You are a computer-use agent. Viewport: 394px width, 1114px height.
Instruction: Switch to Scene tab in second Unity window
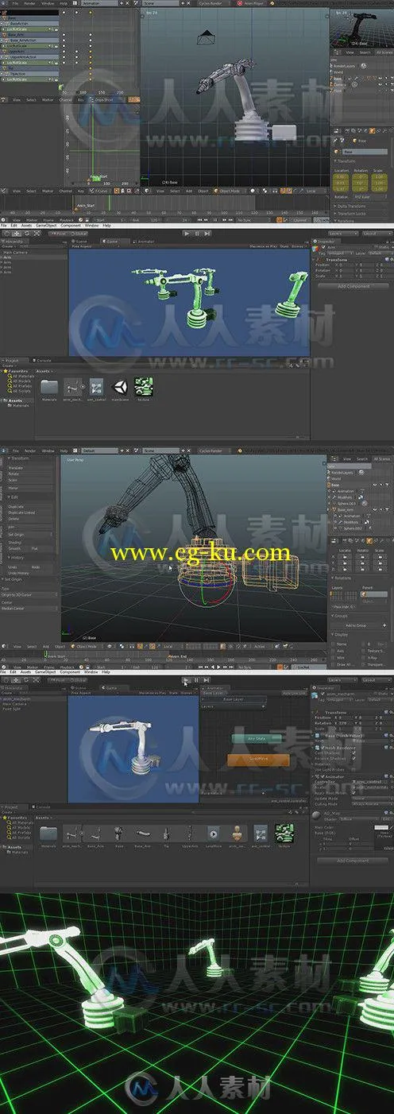coord(81,687)
